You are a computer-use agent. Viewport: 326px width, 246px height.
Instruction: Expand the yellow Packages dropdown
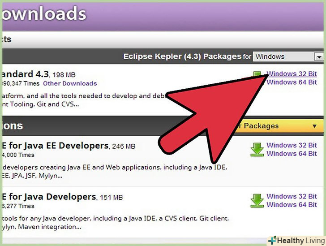click(x=279, y=126)
